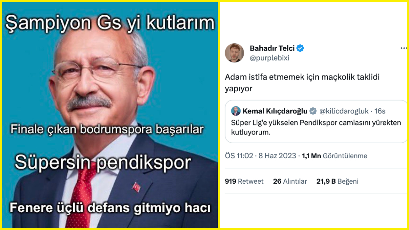Click the grey verified badge in quoted tweet
Image resolution: width=409 pixels, height=230 pixels.
pos(313,111)
